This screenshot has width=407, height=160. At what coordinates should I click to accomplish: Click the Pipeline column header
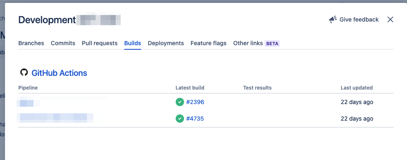pos(28,88)
